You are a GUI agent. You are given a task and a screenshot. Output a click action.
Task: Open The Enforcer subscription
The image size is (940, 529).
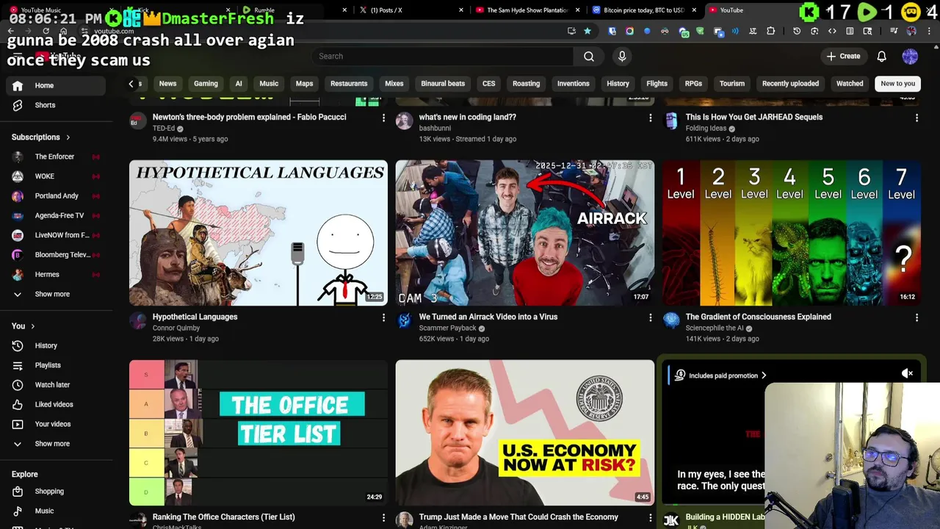(x=57, y=156)
